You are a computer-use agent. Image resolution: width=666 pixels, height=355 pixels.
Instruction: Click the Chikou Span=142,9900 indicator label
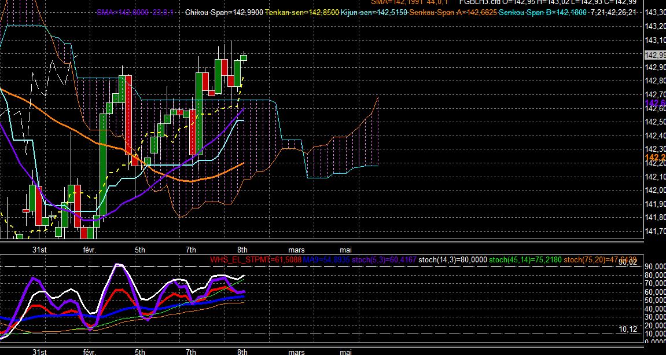click(x=224, y=12)
